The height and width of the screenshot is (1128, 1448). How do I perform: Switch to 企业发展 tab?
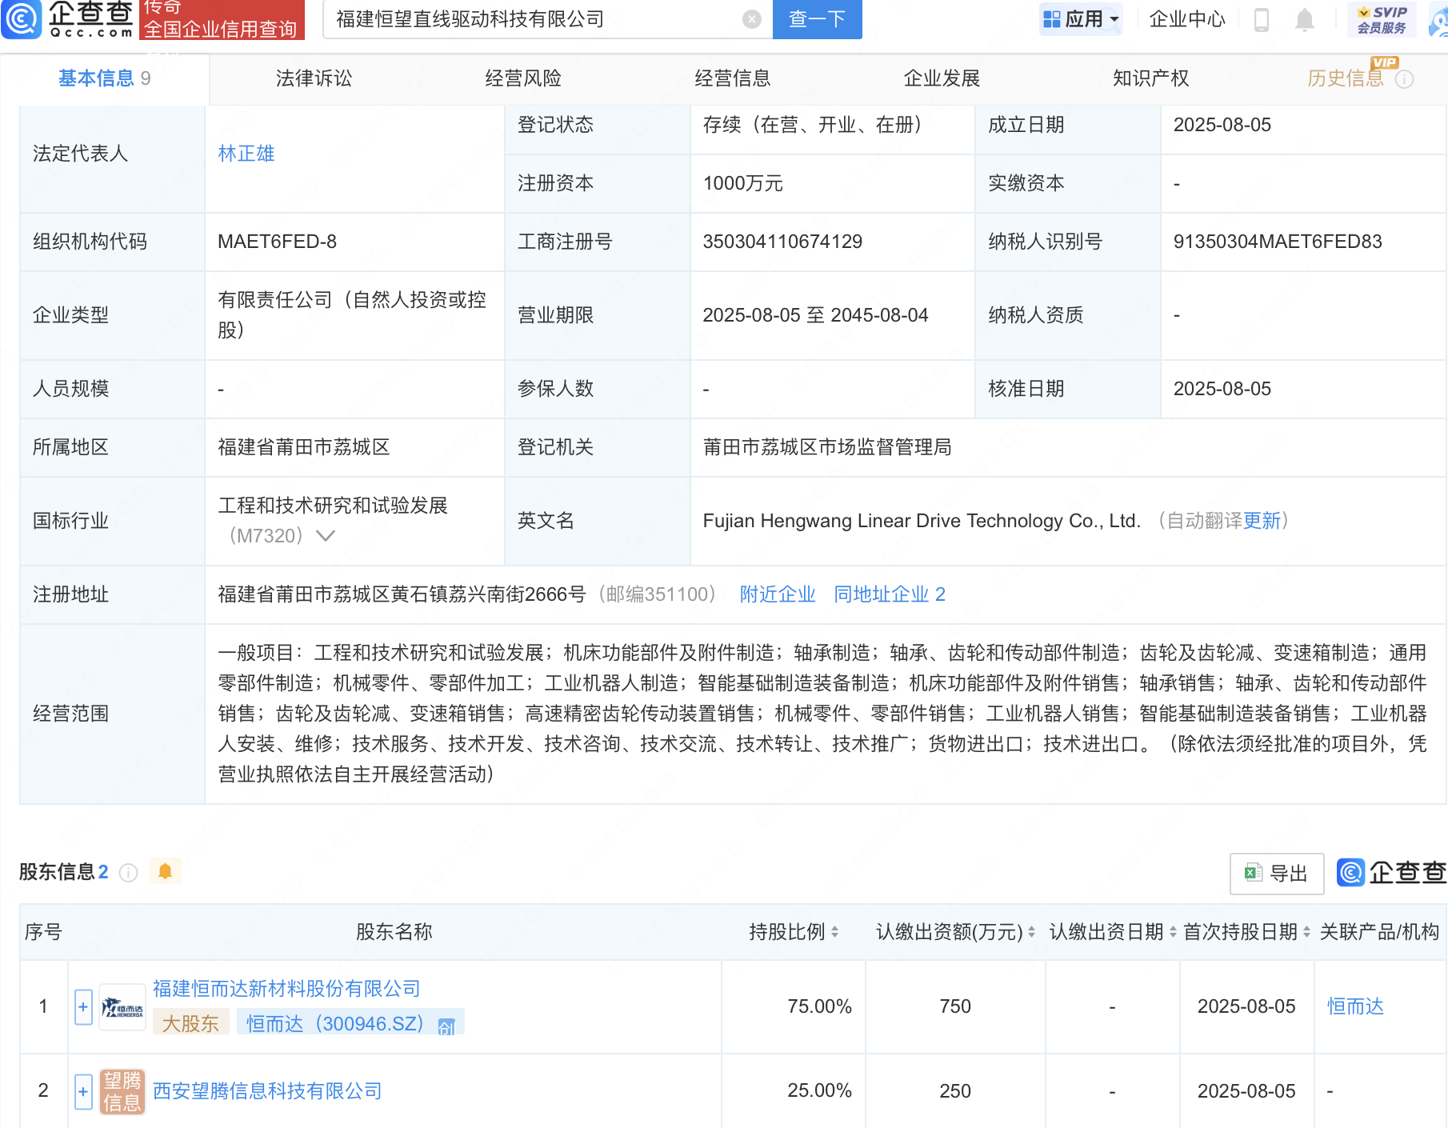[x=942, y=78]
